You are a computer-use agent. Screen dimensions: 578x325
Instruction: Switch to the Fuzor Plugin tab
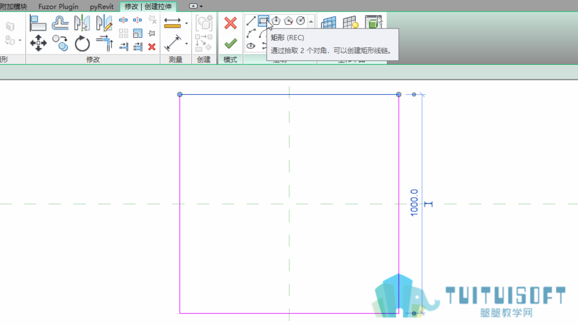[59, 6]
